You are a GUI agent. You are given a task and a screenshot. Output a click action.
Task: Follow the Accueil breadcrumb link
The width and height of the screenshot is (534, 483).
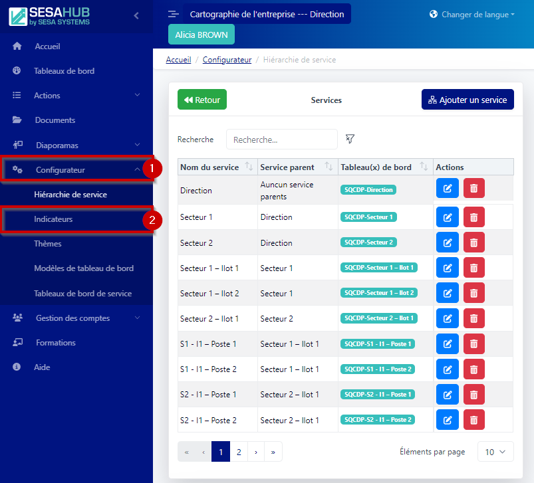[x=178, y=60]
